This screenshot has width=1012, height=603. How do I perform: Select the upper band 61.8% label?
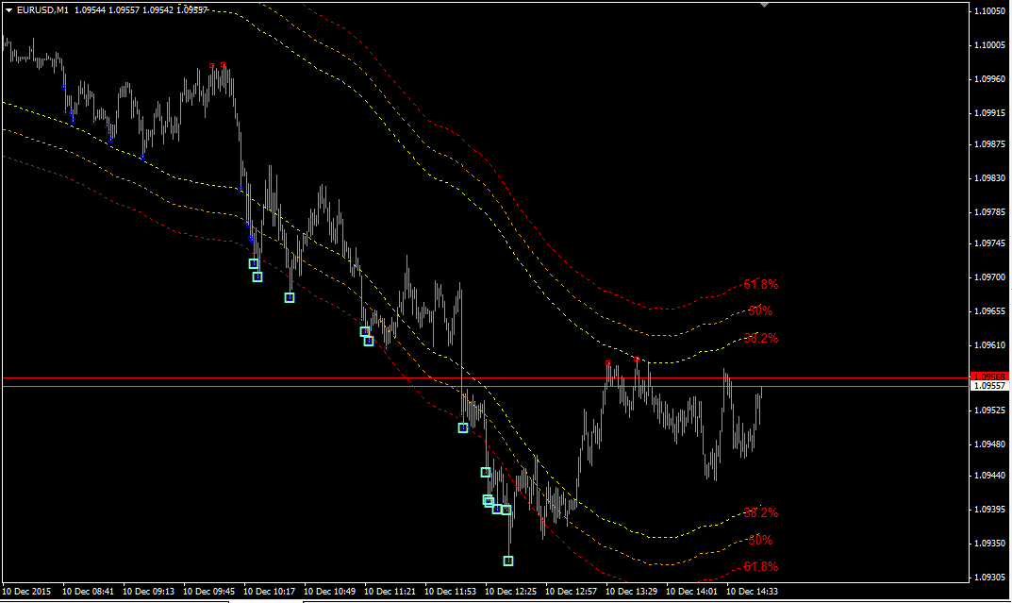(x=760, y=284)
